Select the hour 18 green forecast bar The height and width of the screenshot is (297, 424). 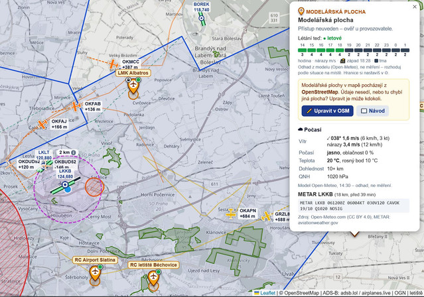tap(340, 50)
